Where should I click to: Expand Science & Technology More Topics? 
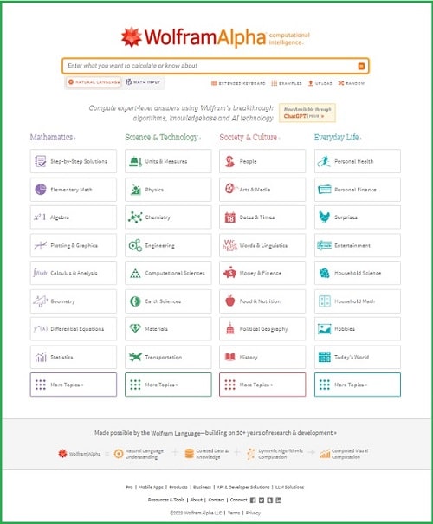coord(168,385)
